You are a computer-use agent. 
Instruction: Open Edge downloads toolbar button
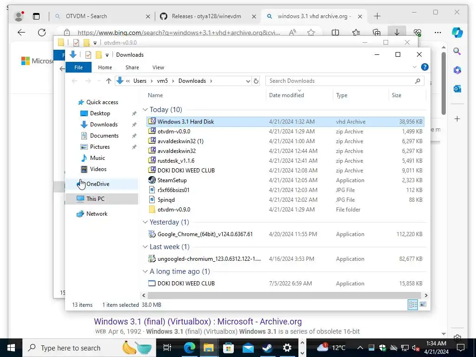pos(397,32)
